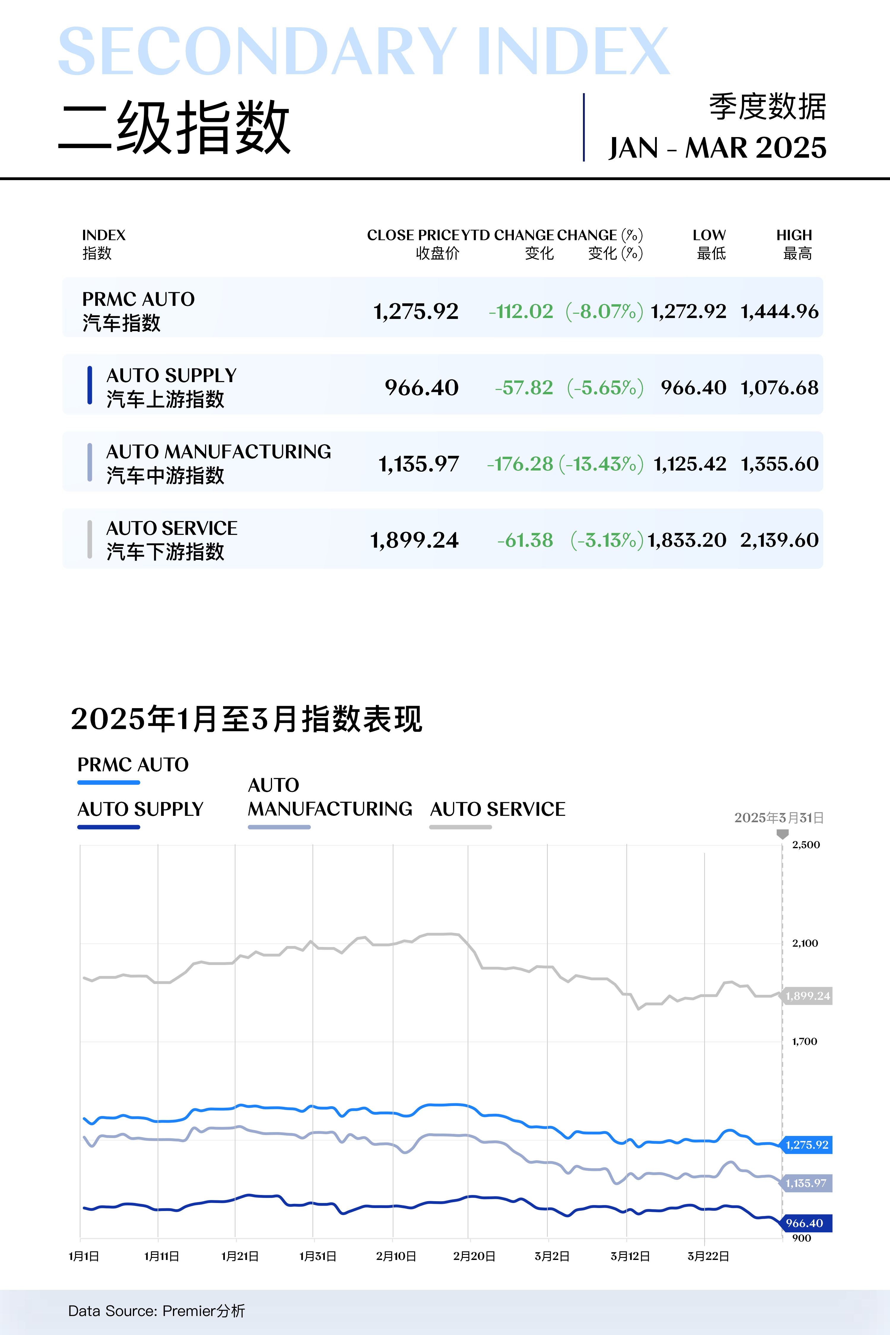Click the 1,135.97 value tag on chart
Image resolution: width=890 pixels, height=1335 pixels.
coord(807,1183)
